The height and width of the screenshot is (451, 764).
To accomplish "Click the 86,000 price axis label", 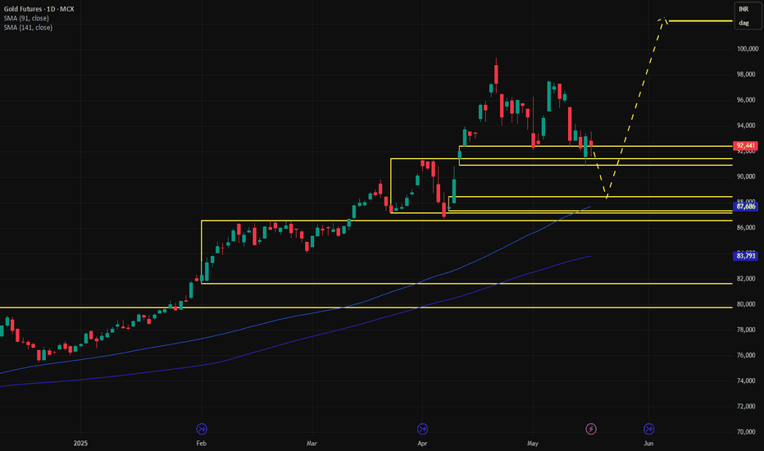I will pos(747,228).
